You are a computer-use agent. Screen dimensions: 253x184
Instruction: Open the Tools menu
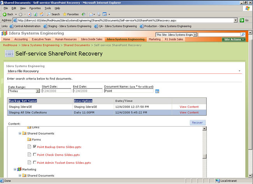pyautogui.click(x=47, y=8)
